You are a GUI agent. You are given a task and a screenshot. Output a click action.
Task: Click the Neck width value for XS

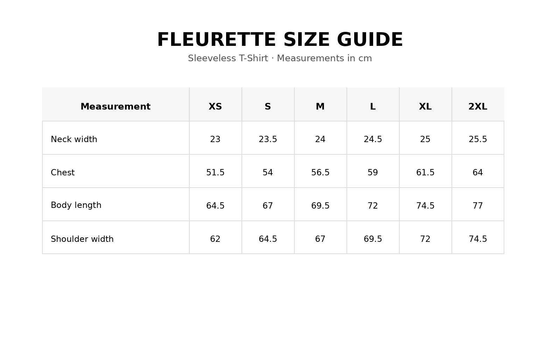[215, 139]
